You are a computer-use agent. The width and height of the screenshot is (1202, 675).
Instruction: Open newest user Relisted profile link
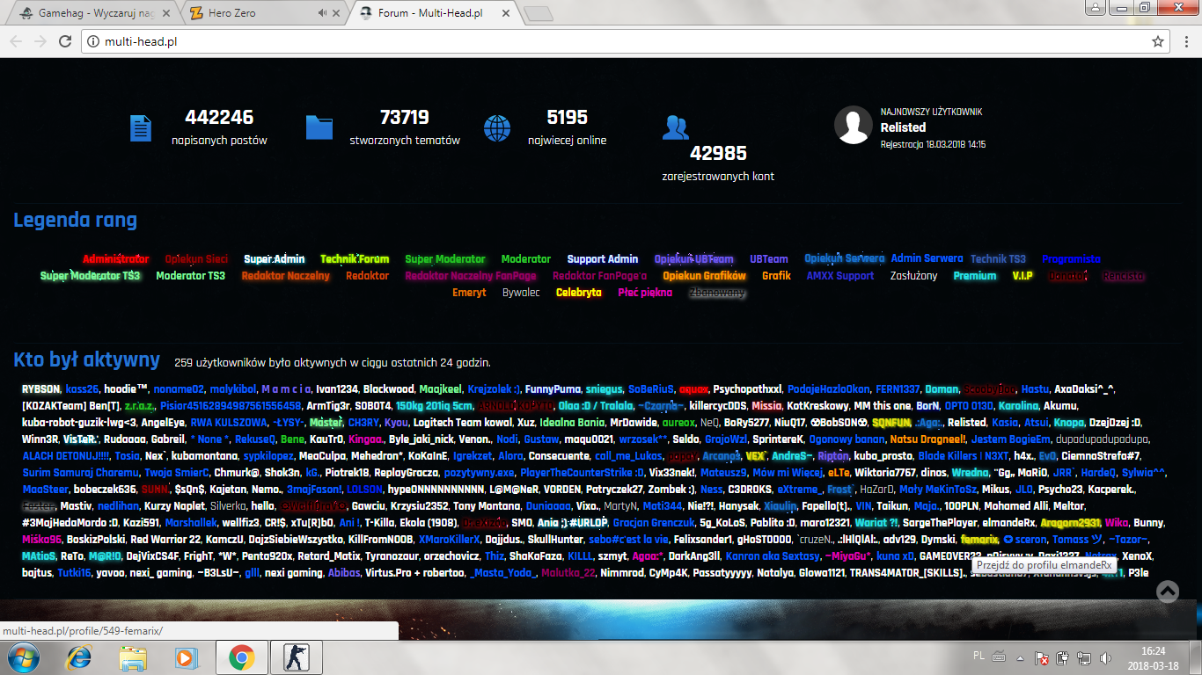pos(903,127)
